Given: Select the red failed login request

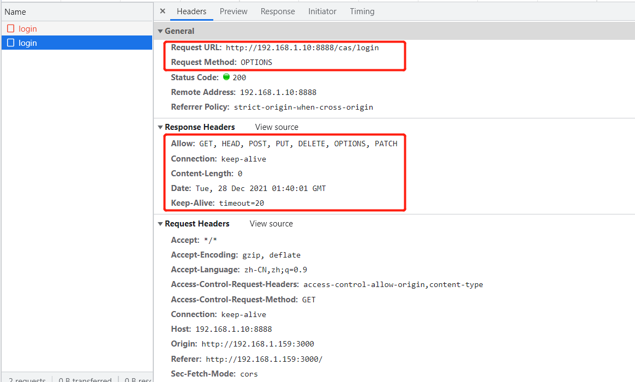Looking at the screenshot, I should coord(77,29).
